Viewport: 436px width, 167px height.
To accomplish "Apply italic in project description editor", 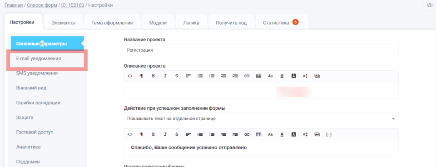I will click(x=165, y=76).
